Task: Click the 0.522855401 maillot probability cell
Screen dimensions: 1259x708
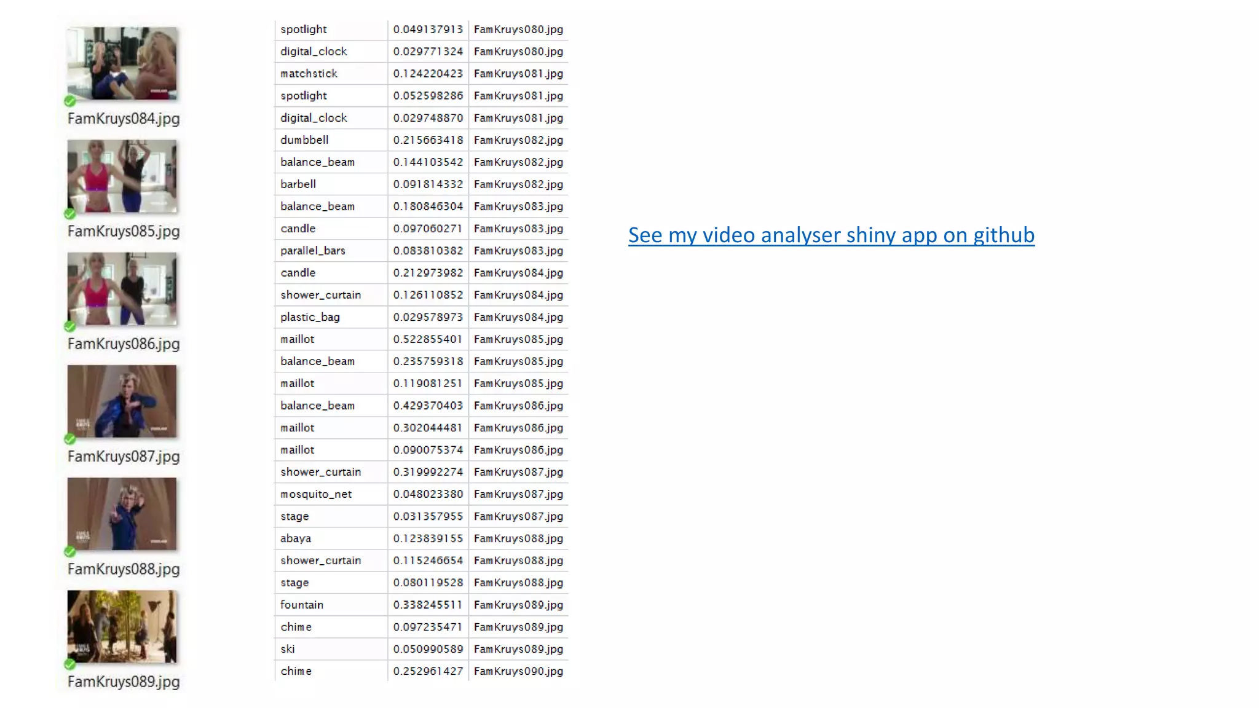Action: pyautogui.click(x=428, y=339)
